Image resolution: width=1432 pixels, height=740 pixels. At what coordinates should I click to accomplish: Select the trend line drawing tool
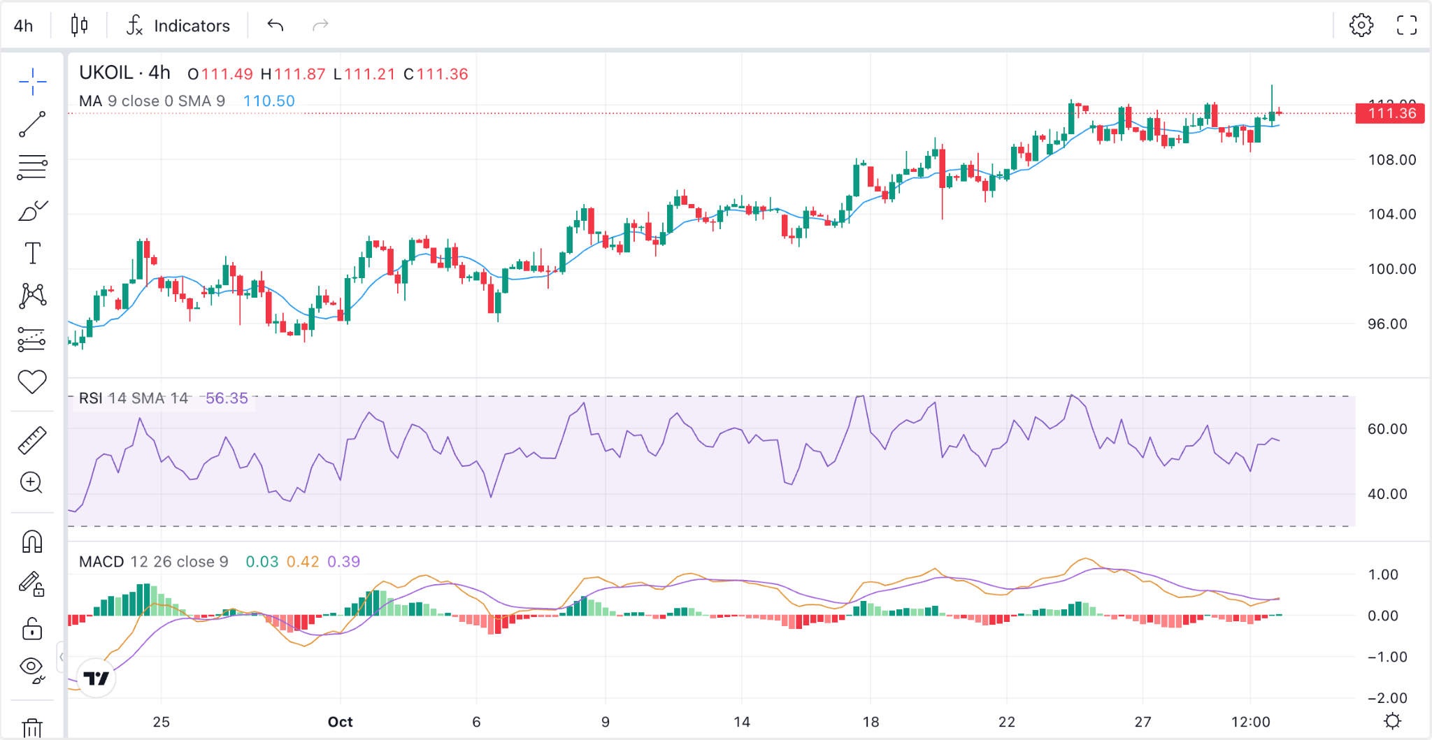[x=32, y=124]
